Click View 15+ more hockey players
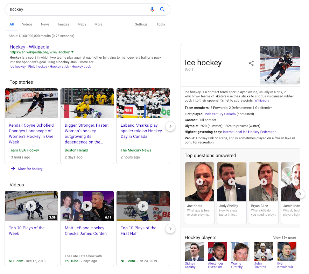Image resolution: width=309 pixels, height=274 pixels. point(285,237)
